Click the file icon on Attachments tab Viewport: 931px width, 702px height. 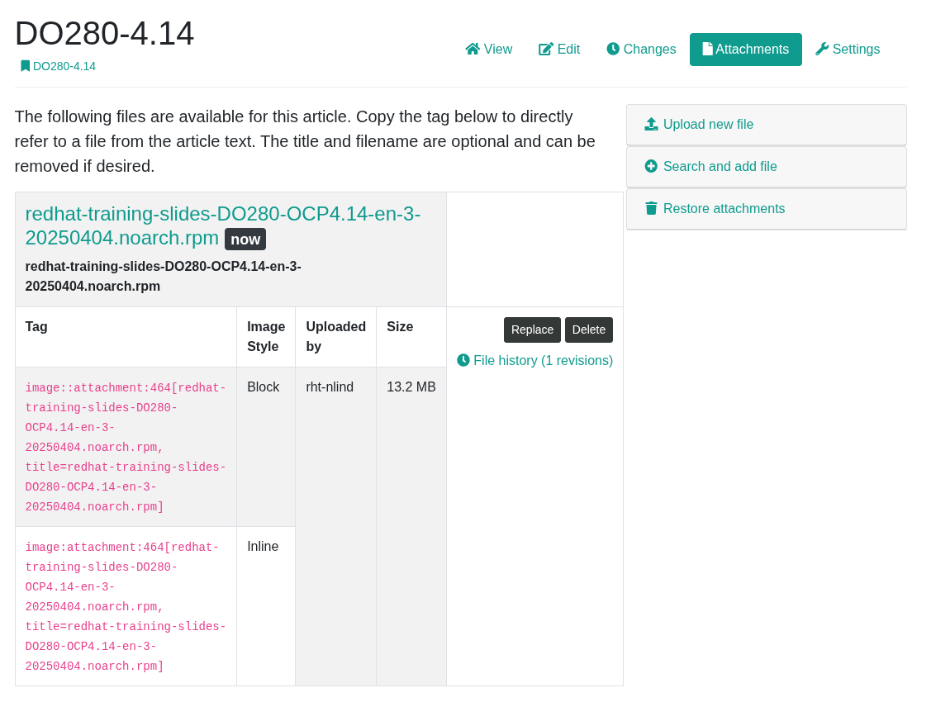click(707, 49)
